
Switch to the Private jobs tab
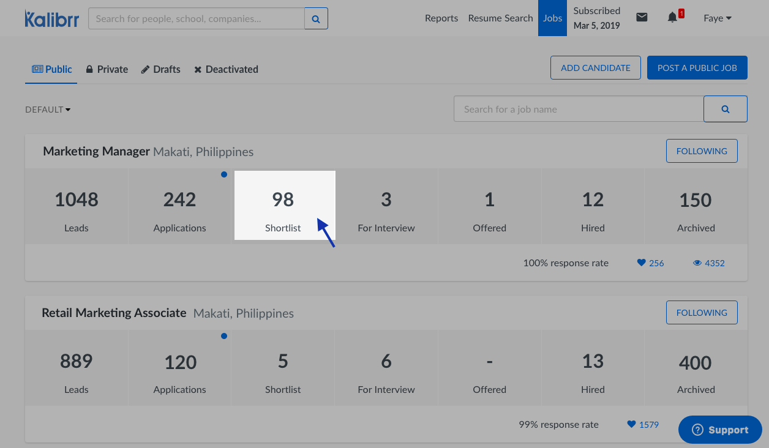point(107,70)
